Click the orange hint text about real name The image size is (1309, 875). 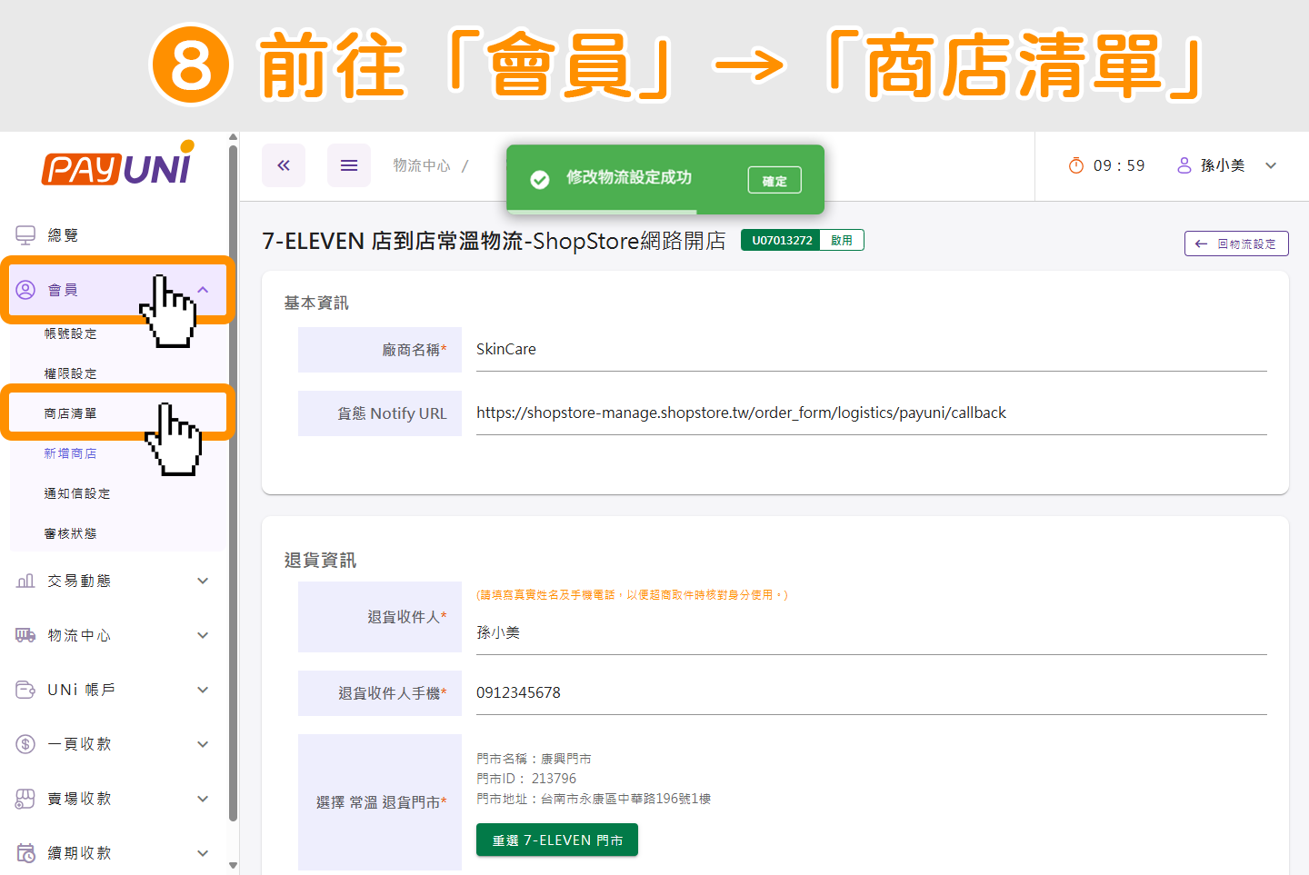tap(632, 595)
